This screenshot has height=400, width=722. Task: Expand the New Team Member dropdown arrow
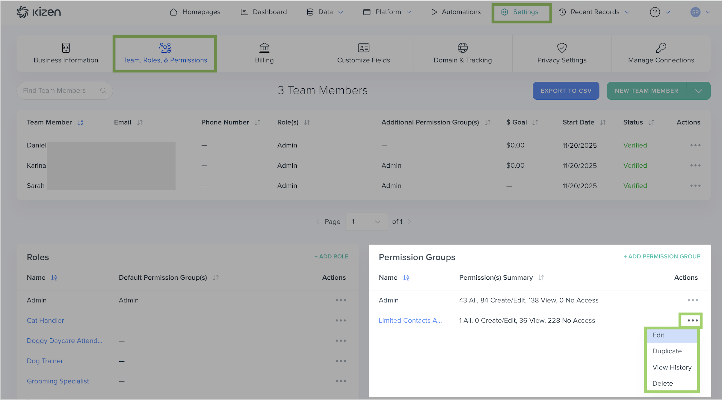point(698,91)
